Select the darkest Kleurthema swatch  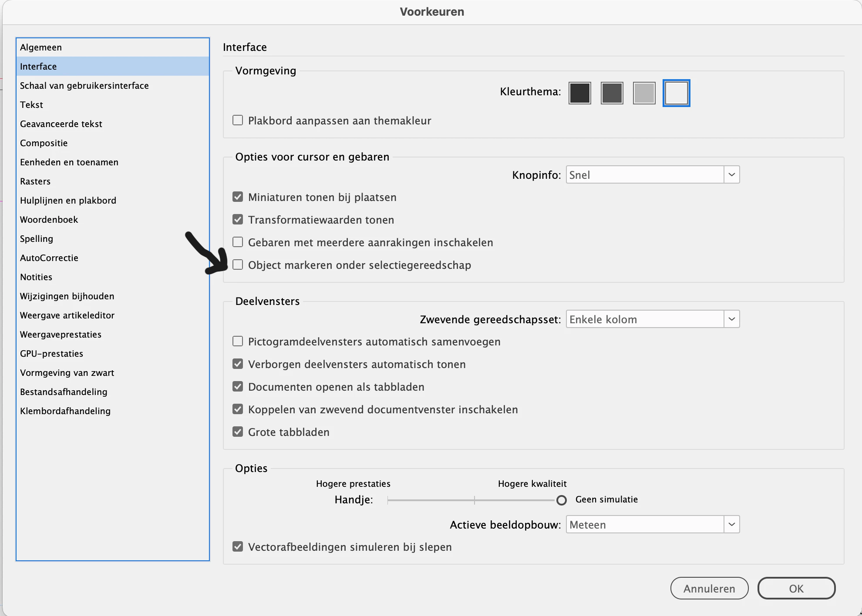tap(579, 93)
